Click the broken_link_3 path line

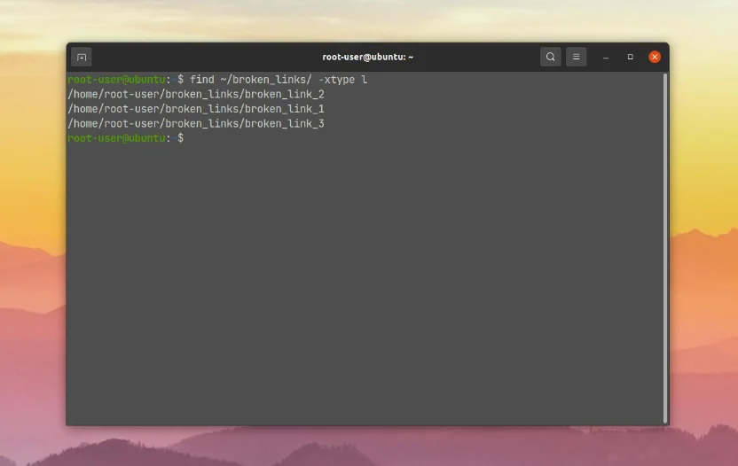(196, 123)
